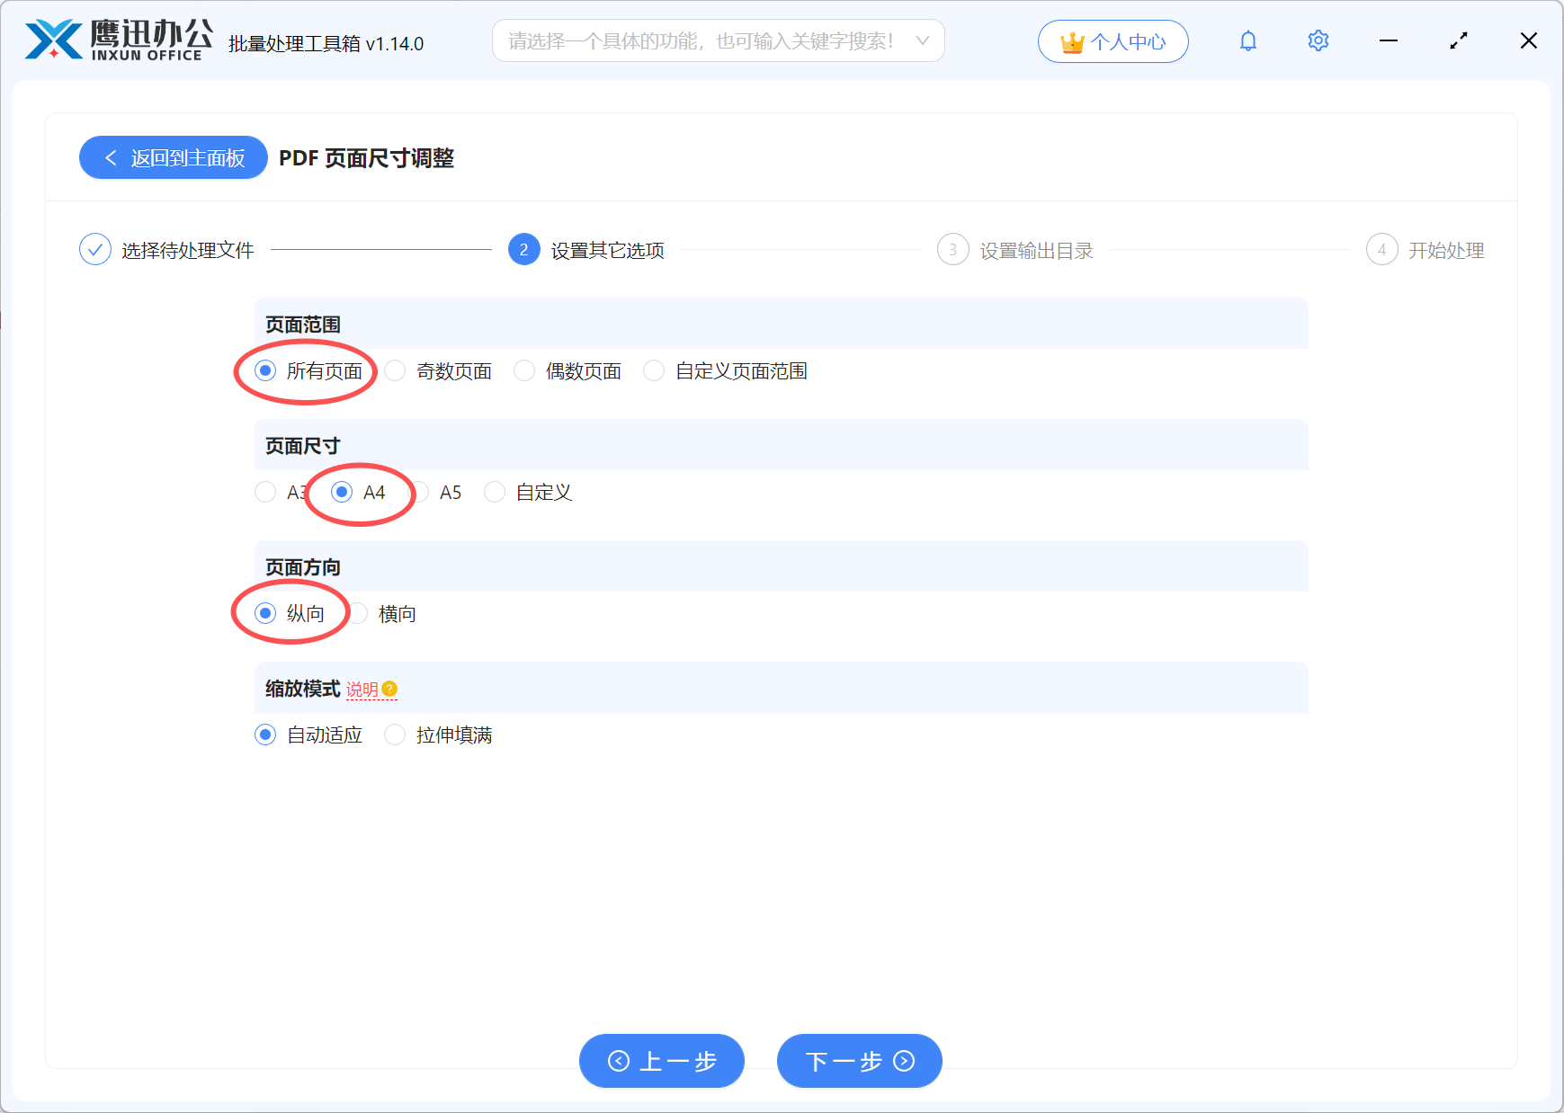Proceed with the 下一步 button

point(858,1061)
